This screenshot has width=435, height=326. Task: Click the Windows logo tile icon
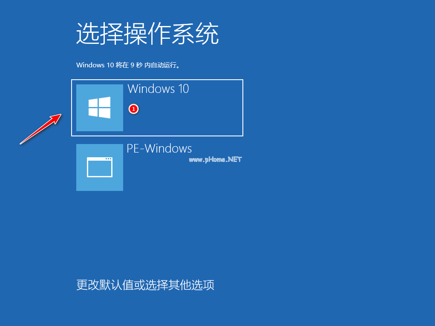[99, 108]
